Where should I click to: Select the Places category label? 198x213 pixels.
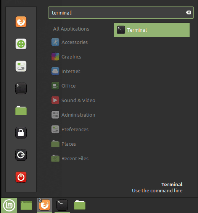pyautogui.click(x=69, y=144)
